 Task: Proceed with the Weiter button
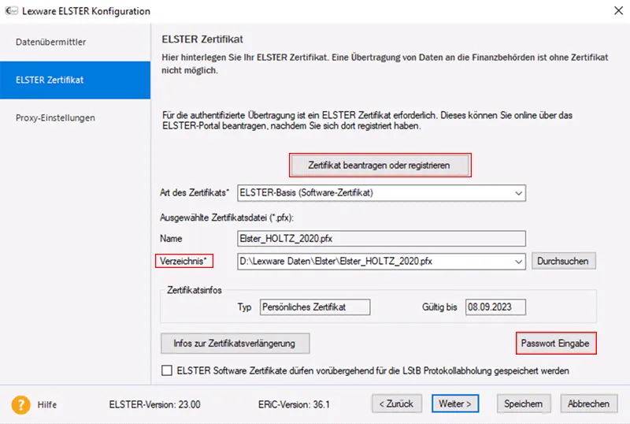pyautogui.click(x=455, y=404)
